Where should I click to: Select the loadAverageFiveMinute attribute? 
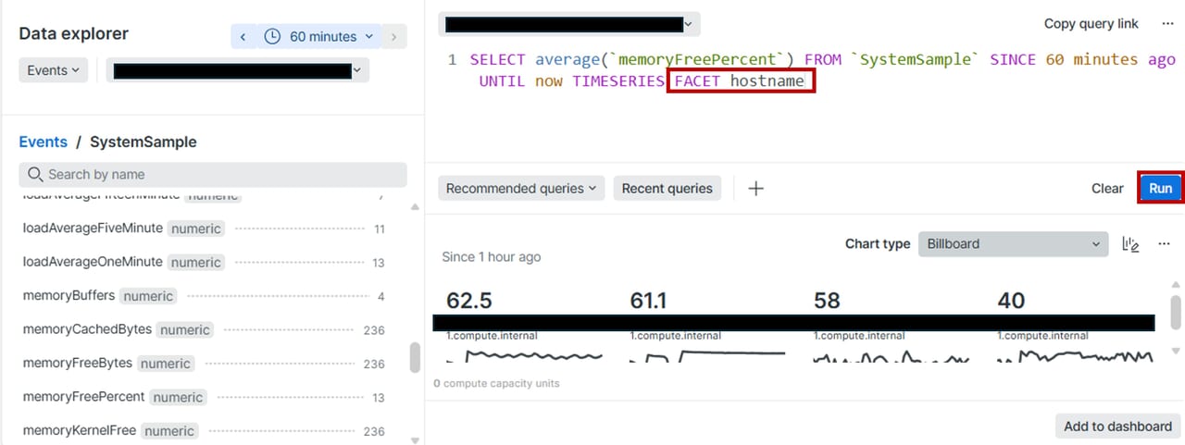coord(93,229)
